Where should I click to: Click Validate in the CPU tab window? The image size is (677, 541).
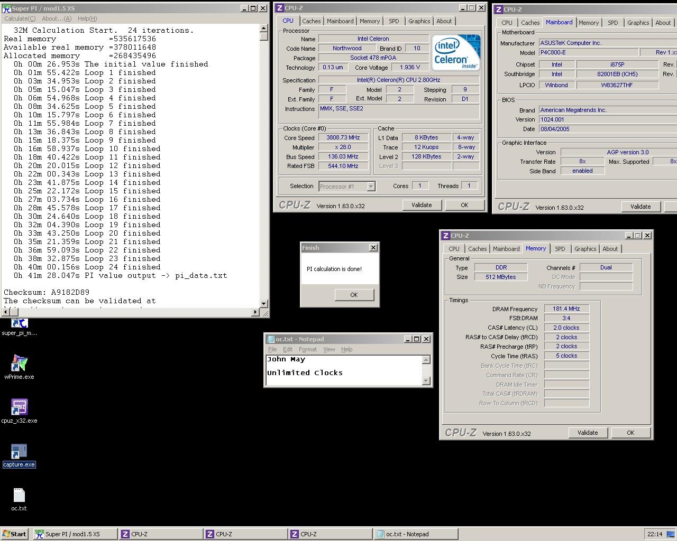click(x=422, y=205)
